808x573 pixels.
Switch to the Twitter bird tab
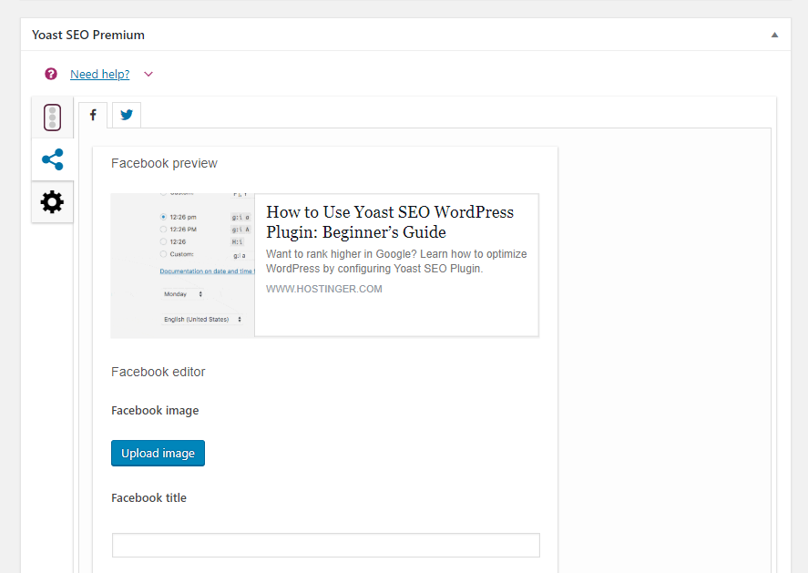click(x=127, y=115)
